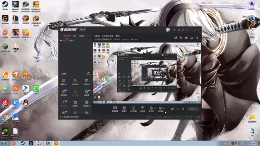Open the 歌词助手 tool icon
This screenshot has height=146, width=260.
tap(86, 103)
